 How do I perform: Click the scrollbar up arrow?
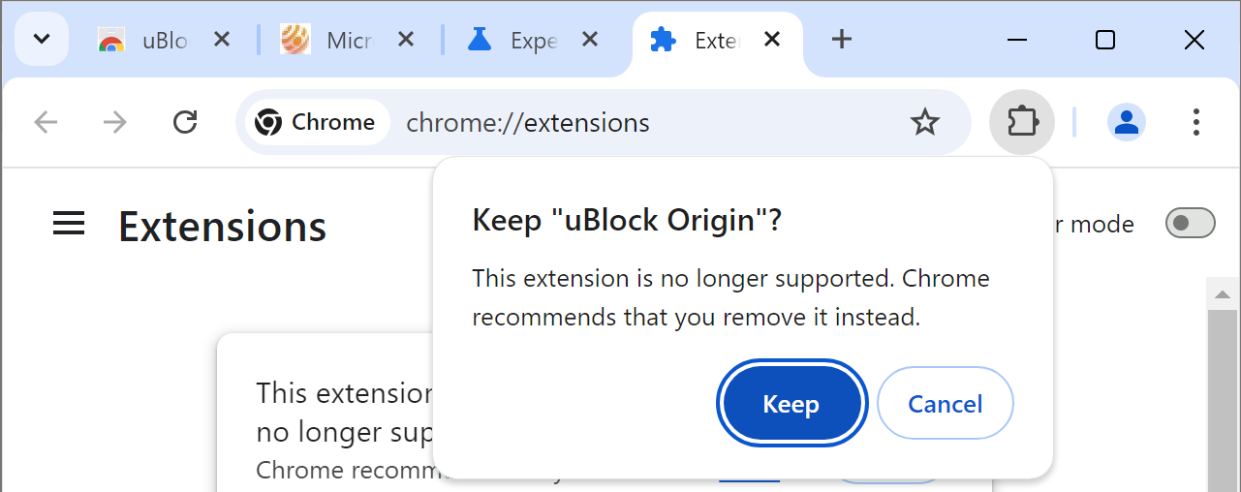click(1223, 292)
